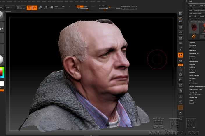Open the stroke type selector (dots)
205x136 pixels.
coord(2,28)
